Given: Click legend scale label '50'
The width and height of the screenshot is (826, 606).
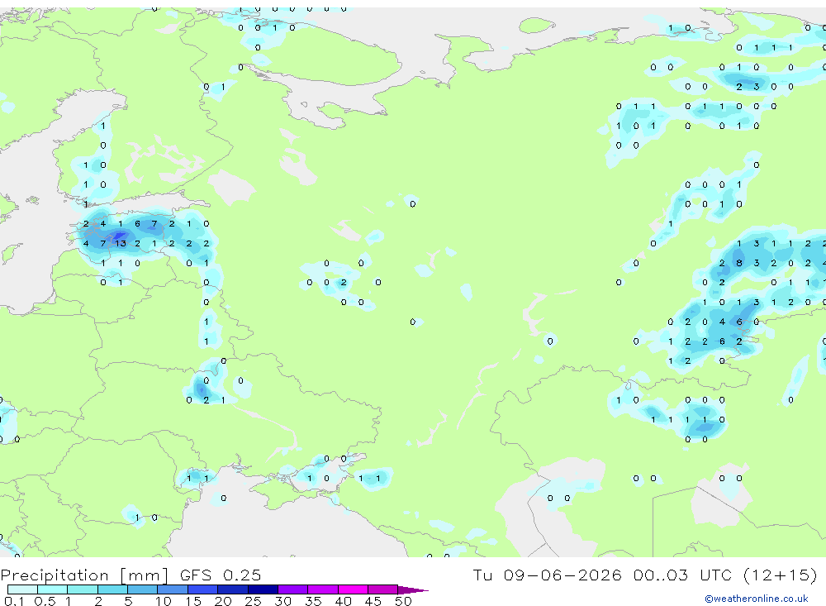Looking at the screenshot, I should coord(403,601).
